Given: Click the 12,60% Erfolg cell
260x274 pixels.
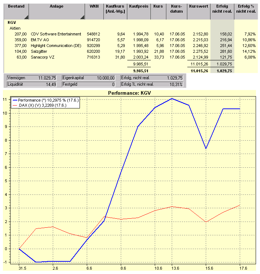Looking at the screenshot, I should click(x=249, y=46).
